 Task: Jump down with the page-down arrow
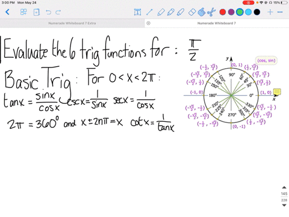[x=284, y=205]
